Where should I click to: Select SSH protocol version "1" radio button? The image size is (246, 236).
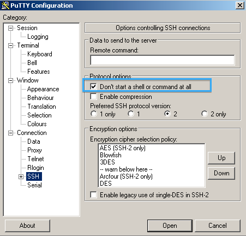[x=131, y=114]
